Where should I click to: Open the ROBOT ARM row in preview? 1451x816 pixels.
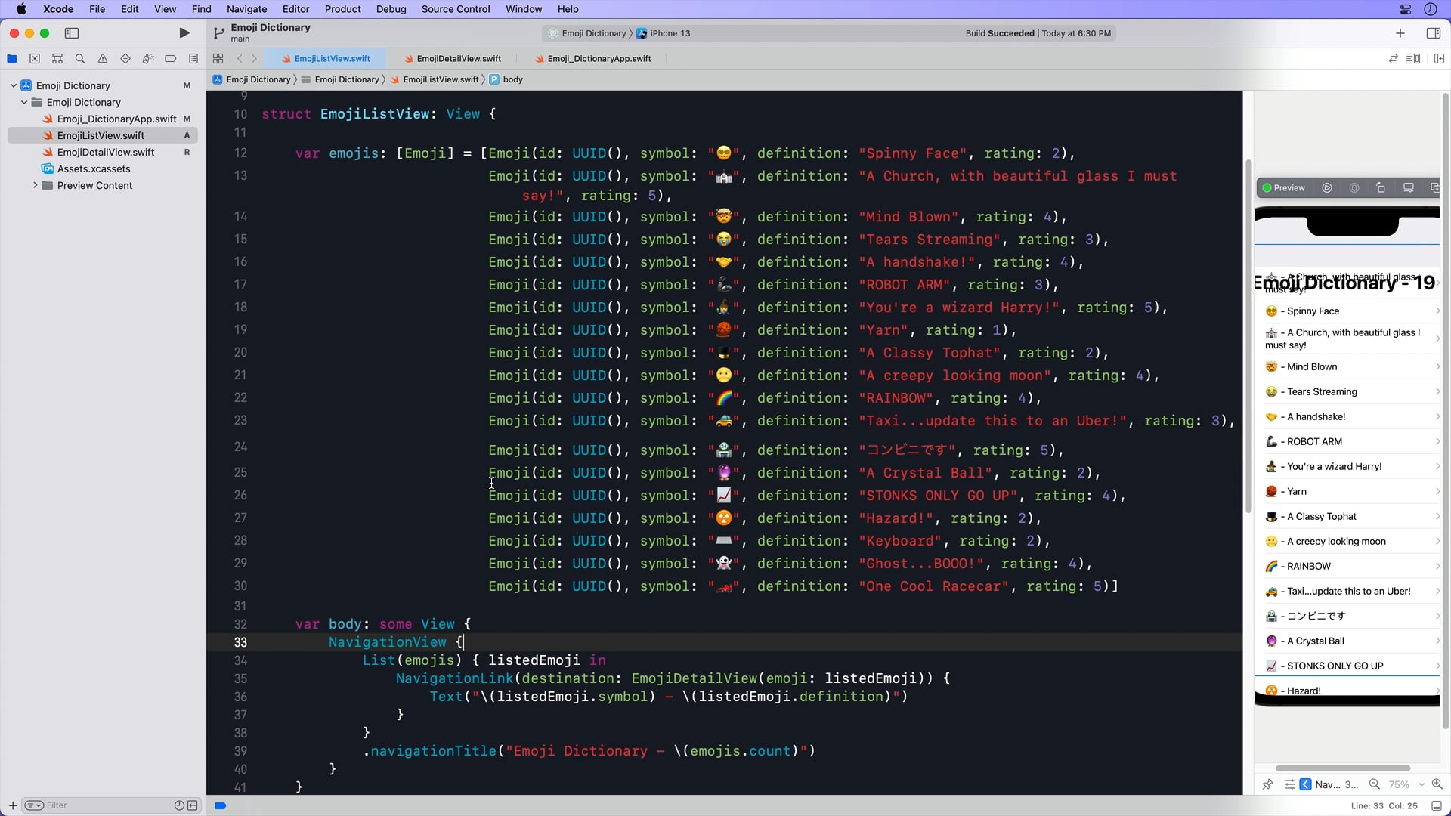[x=1347, y=442]
